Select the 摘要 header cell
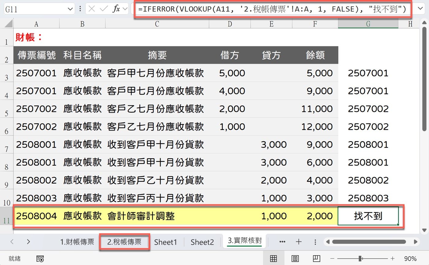The width and height of the screenshot is (429, 265). click(157, 55)
